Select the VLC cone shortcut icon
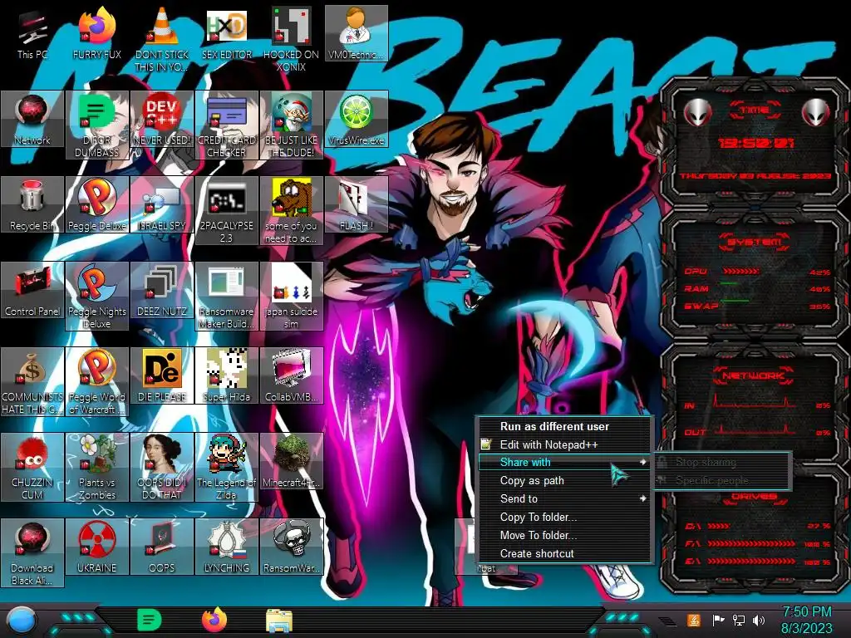Image resolution: width=851 pixels, height=638 pixels. (x=162, y=39)
